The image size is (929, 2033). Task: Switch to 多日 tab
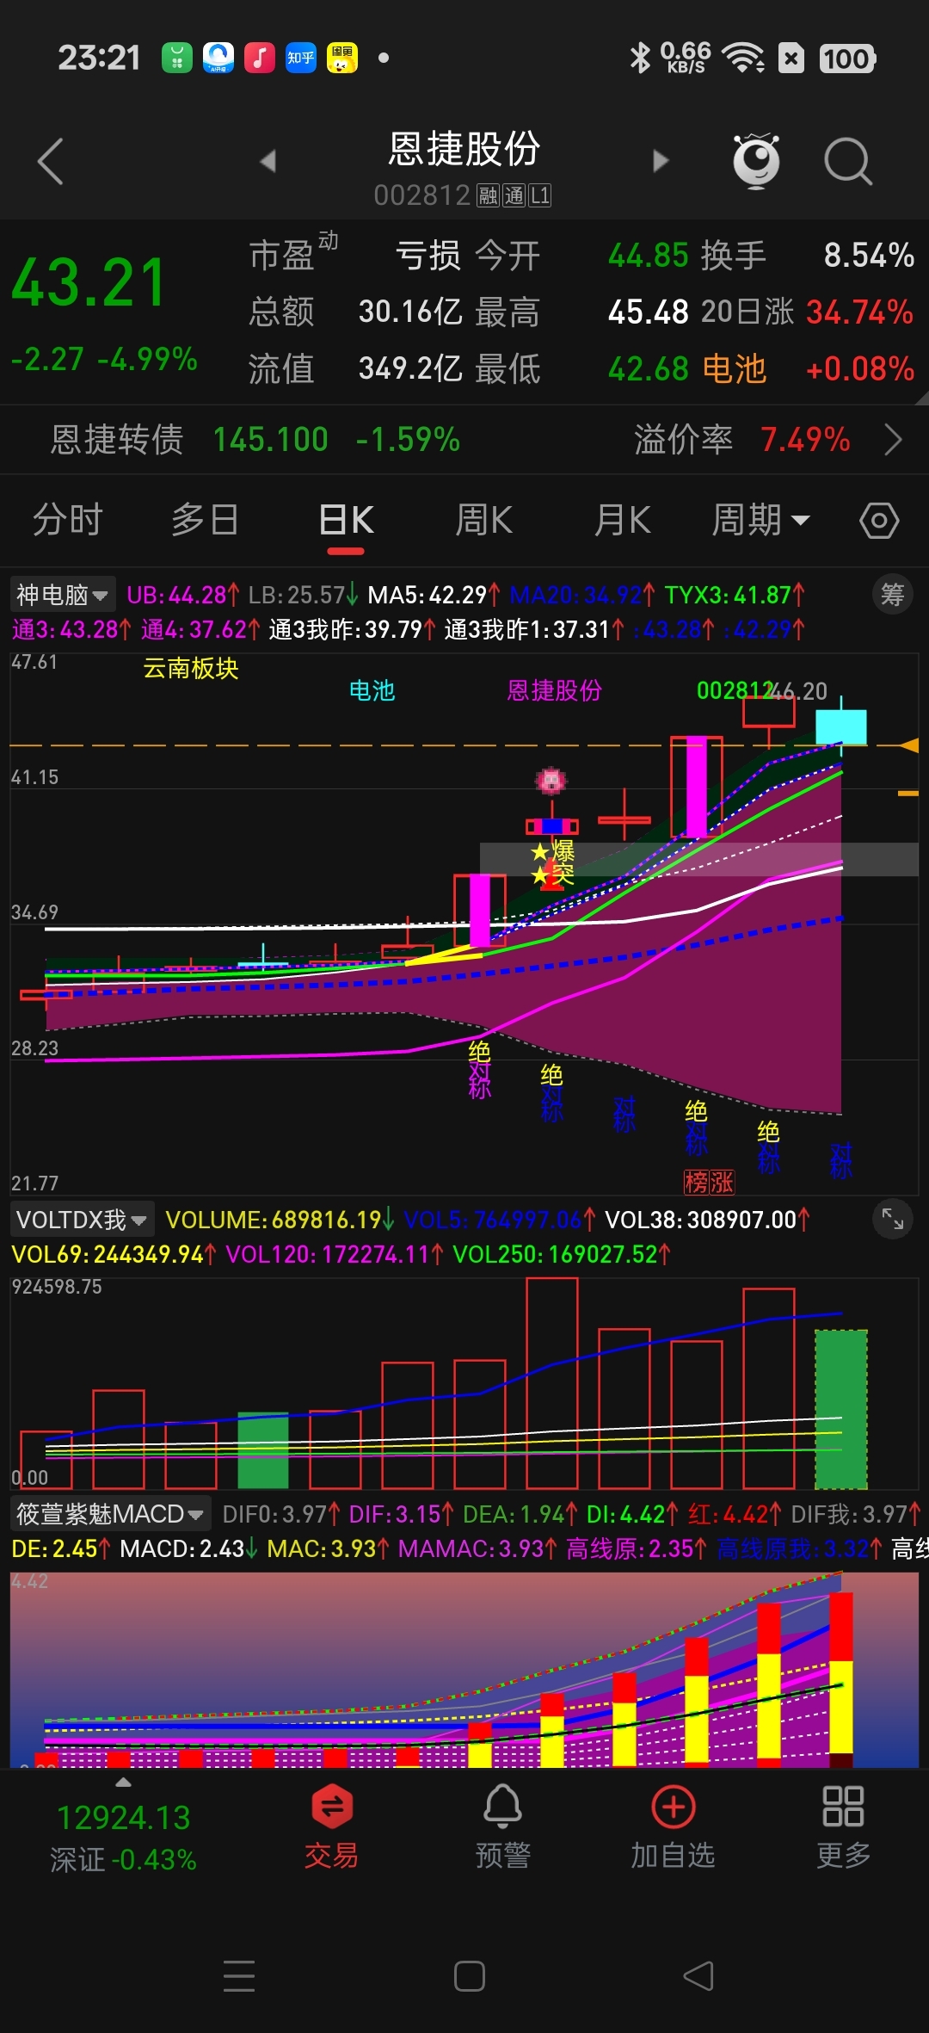(x=205, y=521)
